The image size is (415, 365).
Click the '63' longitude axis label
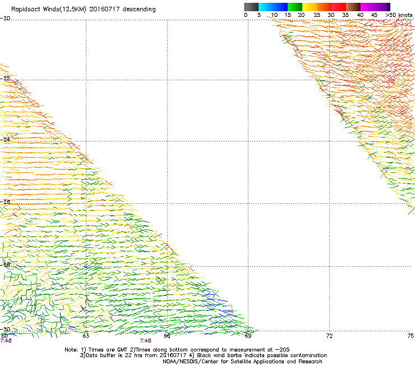pyautogui.click(x=86, y=336)
